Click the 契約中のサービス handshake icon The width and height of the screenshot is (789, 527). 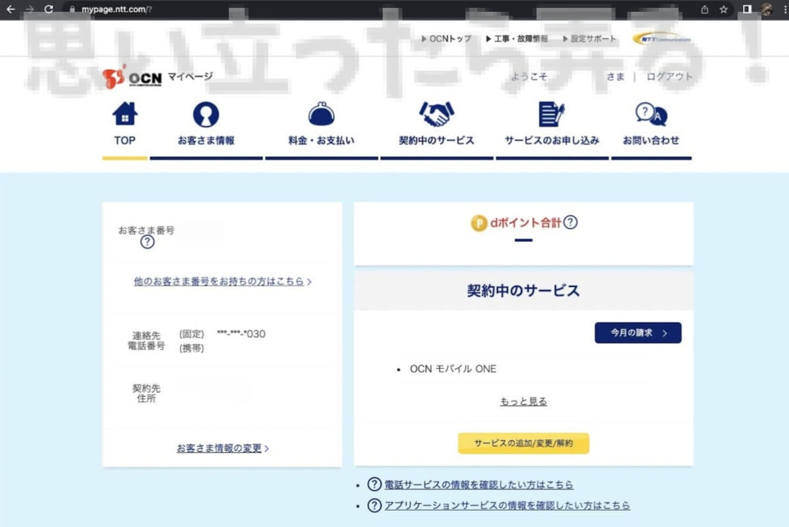436,114
